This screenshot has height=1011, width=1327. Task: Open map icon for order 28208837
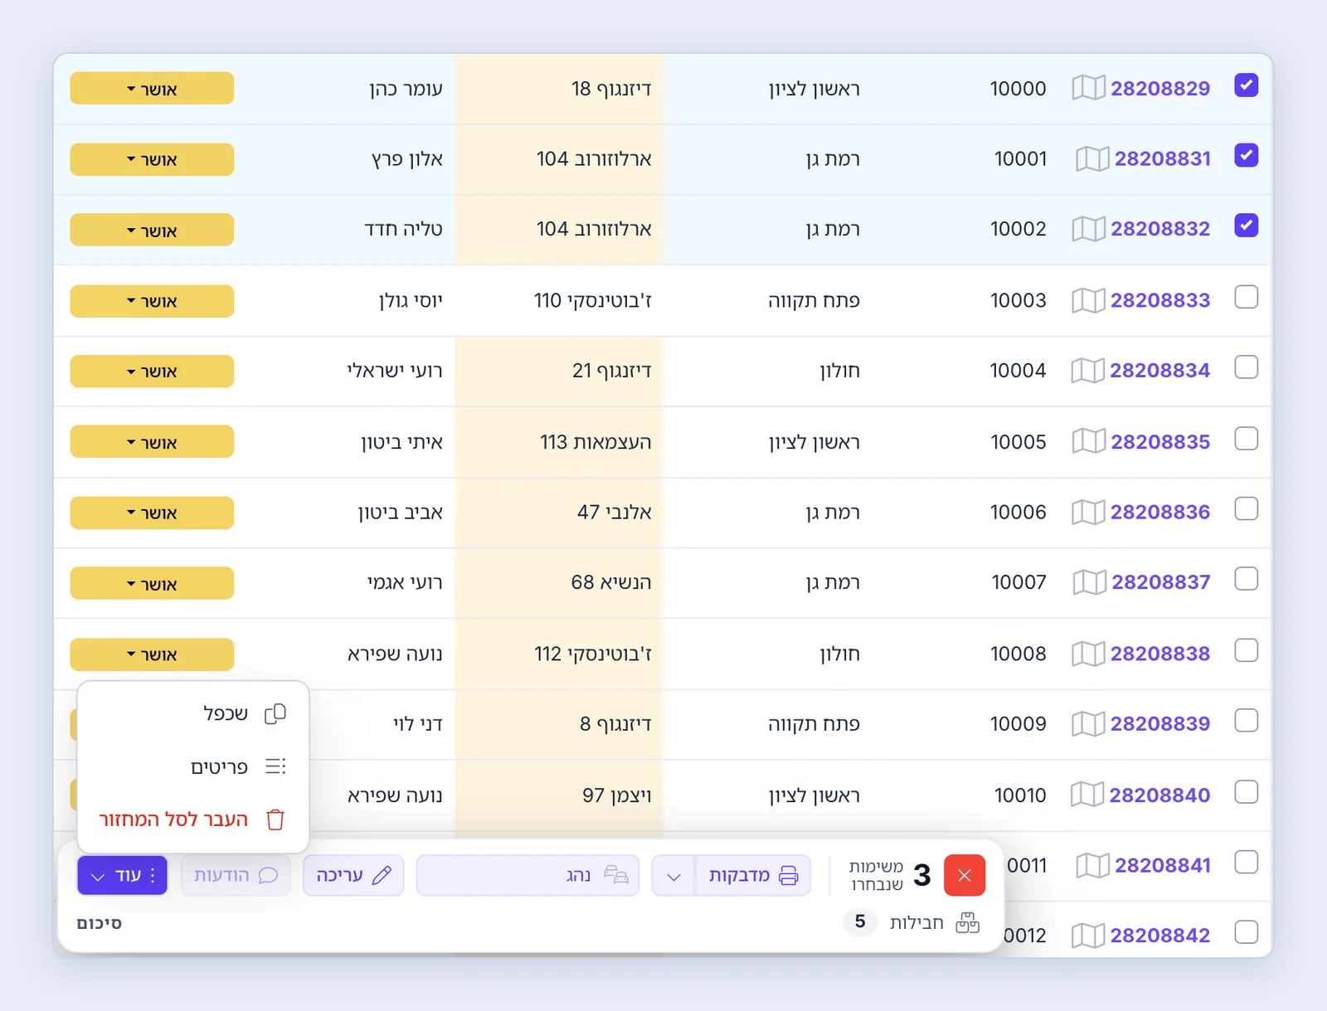(1089, 582)
